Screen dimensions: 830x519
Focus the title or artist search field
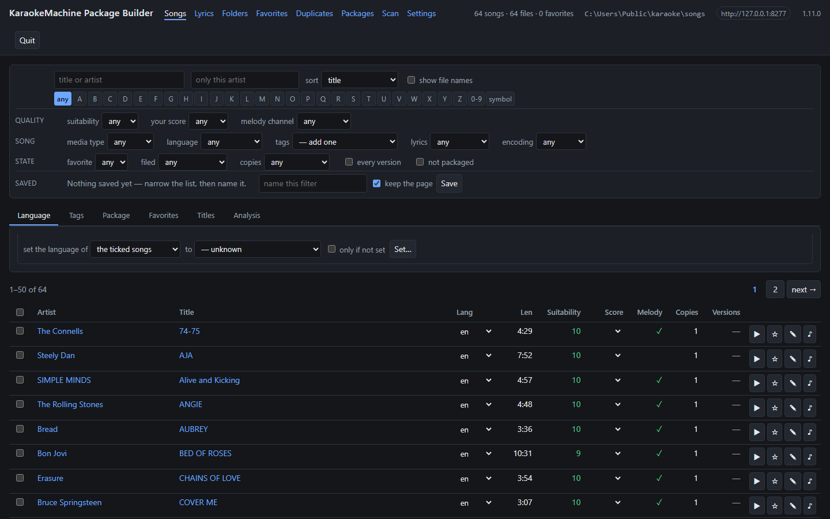[119, 80]
